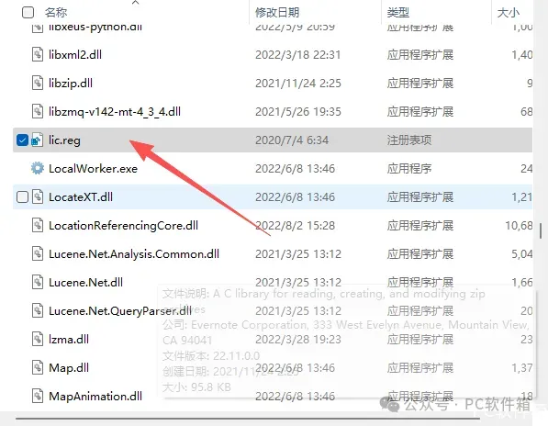Select the libxml2.dll file icon
This screenshot has width=548, height=426.
(x=38, y=54)
